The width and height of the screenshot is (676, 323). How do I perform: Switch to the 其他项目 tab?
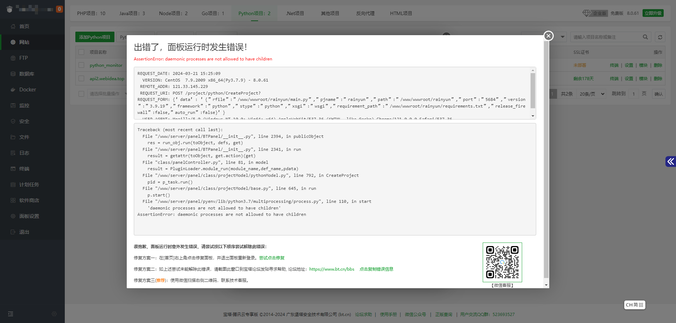click(330, 13)
